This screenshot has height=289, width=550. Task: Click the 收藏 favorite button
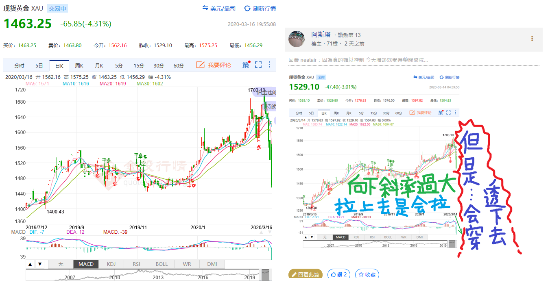(x=367, y=274)
